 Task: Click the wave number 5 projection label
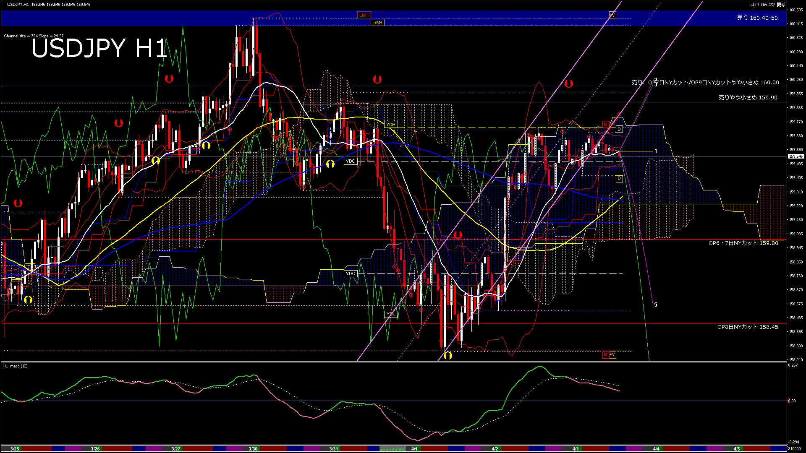tap(656, 305)
